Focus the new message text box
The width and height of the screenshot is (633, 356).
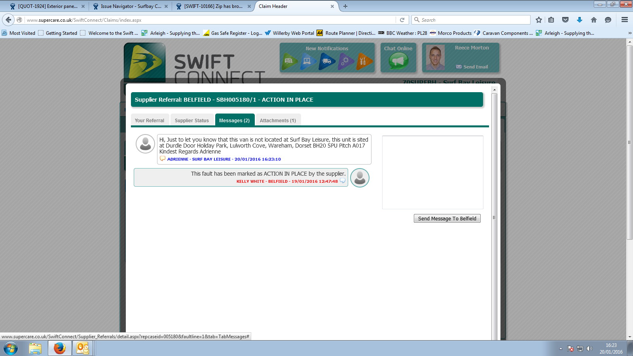(x=433, y=172)
